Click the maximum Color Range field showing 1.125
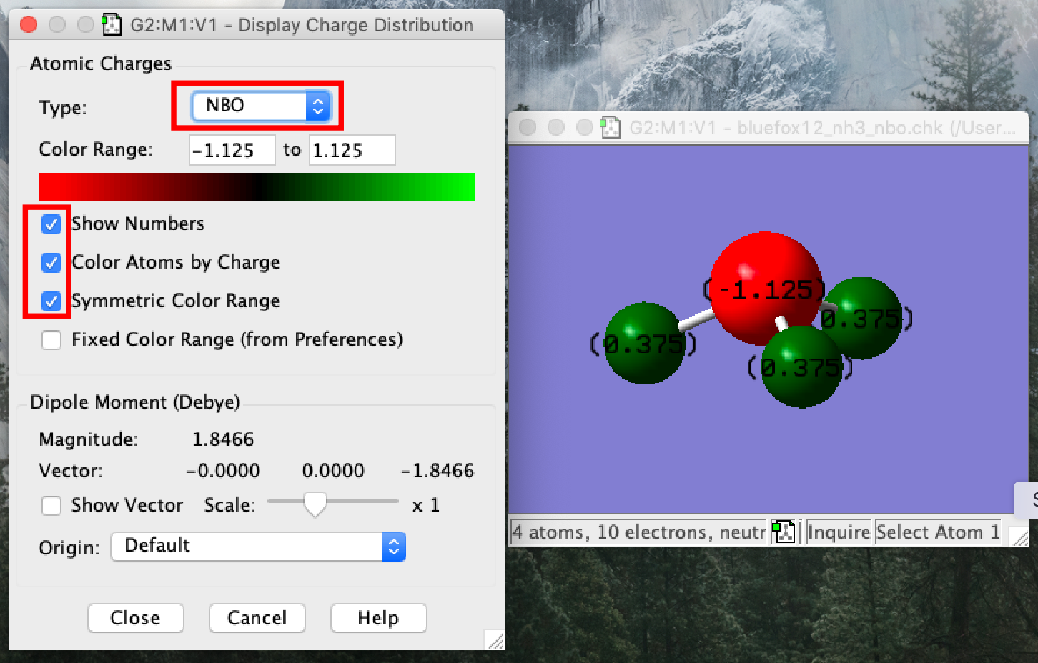 coord(352,151)
